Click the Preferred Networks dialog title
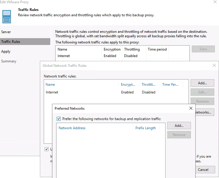Screen dimensions: 219x178 click(69, 109)
